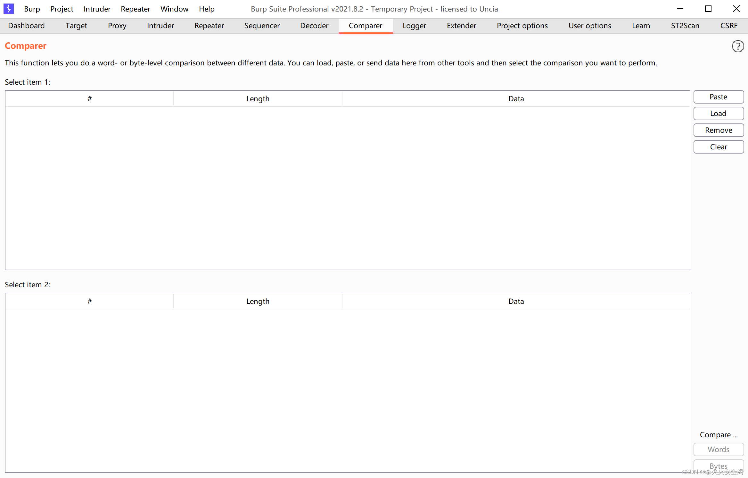
Task: Maximize the Burp Suite window
Action: point(708,9)
